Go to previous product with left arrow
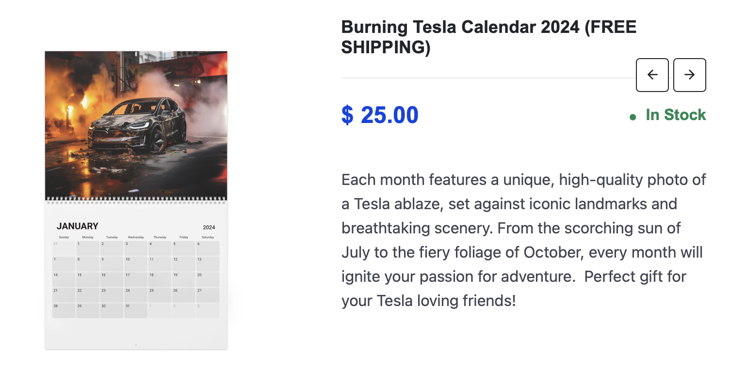747x368 pixels. 652,75
